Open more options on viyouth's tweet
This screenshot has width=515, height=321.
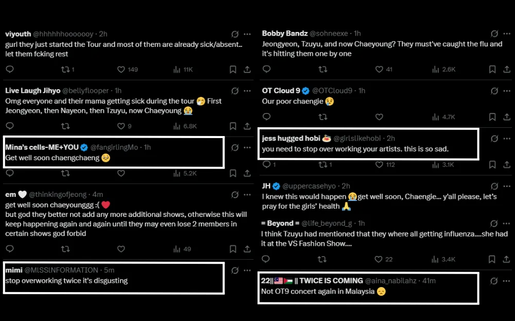click(248, 34)
